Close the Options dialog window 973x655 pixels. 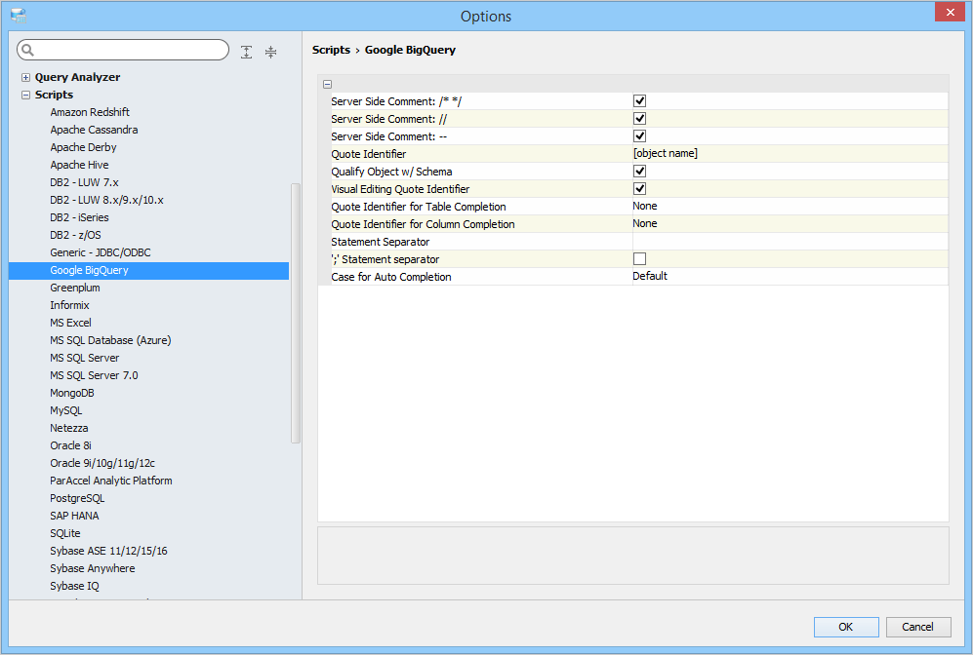(949, 13)
